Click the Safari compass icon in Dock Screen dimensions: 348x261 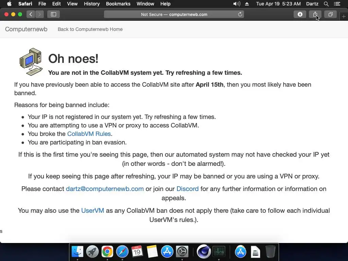[x=122, y=252]
